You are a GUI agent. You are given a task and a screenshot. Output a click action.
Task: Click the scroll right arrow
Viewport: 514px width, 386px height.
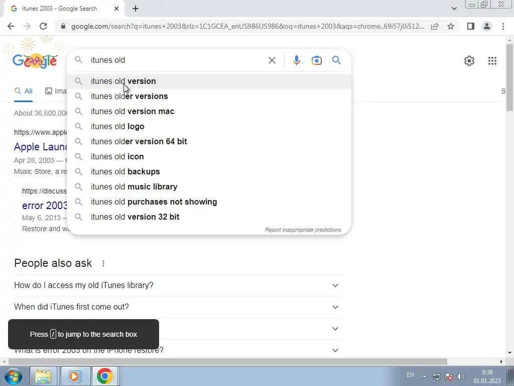[x=501, y=362]
